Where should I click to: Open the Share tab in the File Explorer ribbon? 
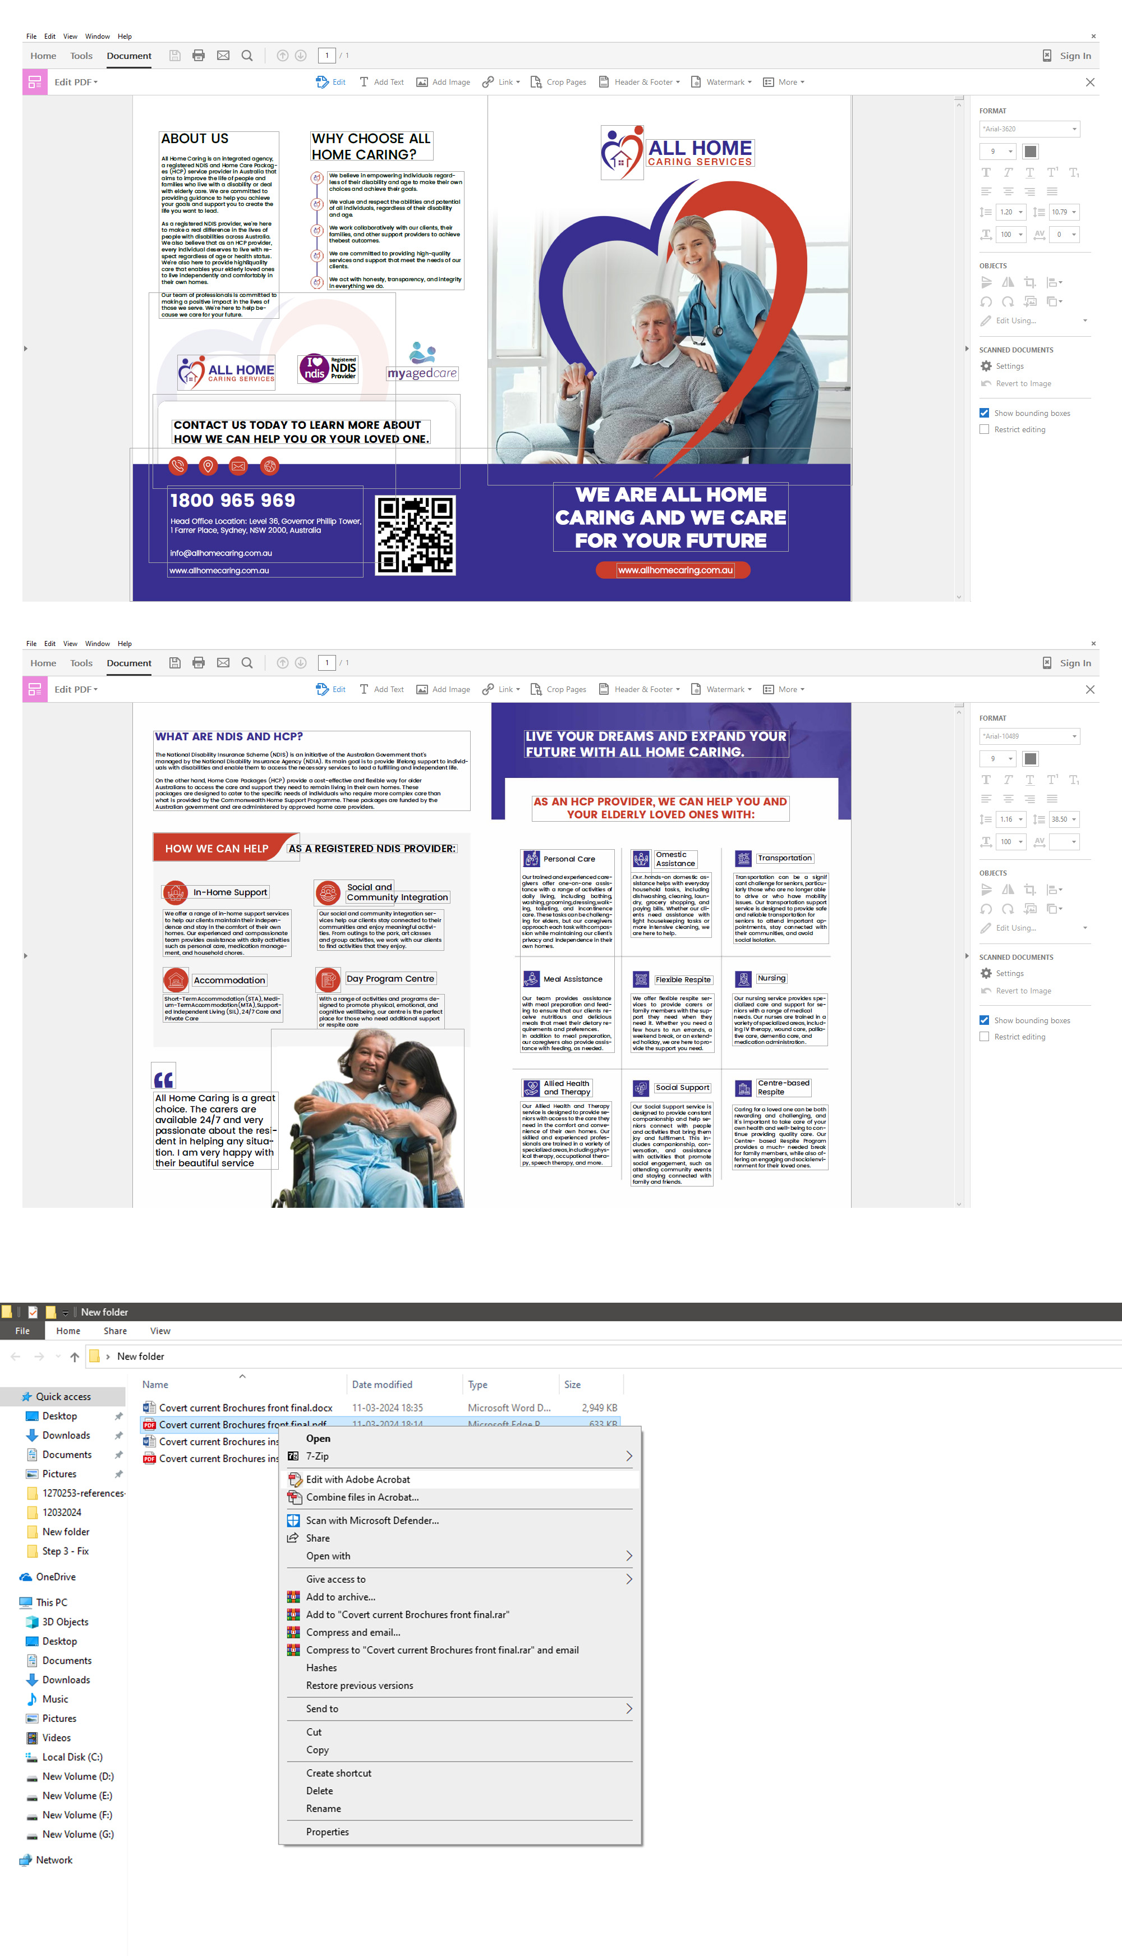click(x=116, y=1331)
